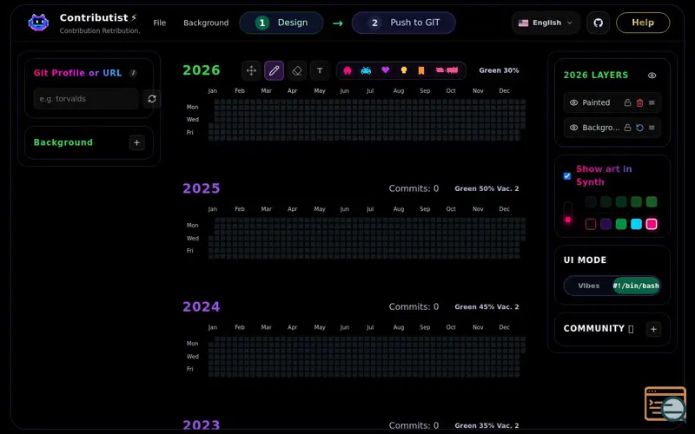695x434 pixels.
Task: Go to step 1 Design
Action: click(x=281, y=23)
